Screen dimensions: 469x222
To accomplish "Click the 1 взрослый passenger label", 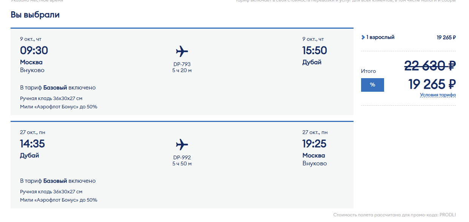I will click(380, 37).
